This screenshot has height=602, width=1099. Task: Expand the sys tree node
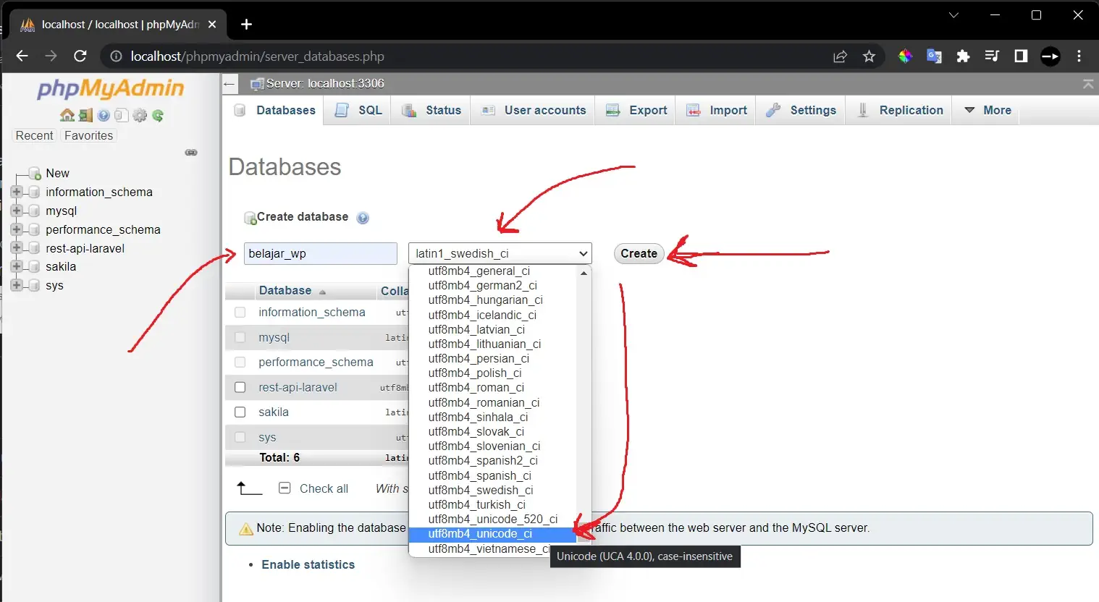click(x=17, y=286)
